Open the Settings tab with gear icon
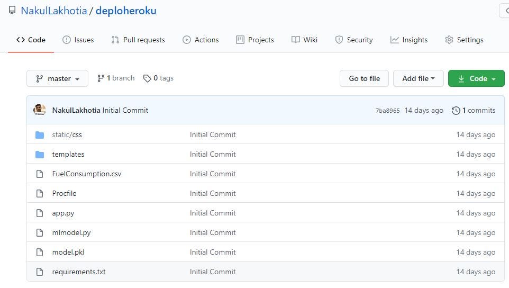This screenshot has width=509, height=288. 464,40
